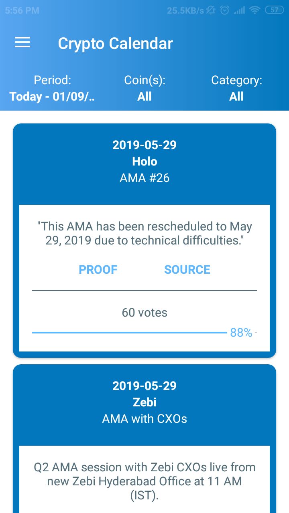
Task: Open PROOF for the Holo event
Action: (98, 269)
